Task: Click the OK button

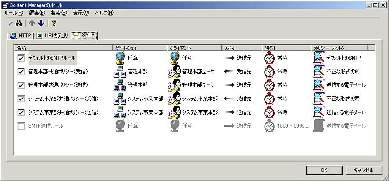Action: click(x=324, y=170)
